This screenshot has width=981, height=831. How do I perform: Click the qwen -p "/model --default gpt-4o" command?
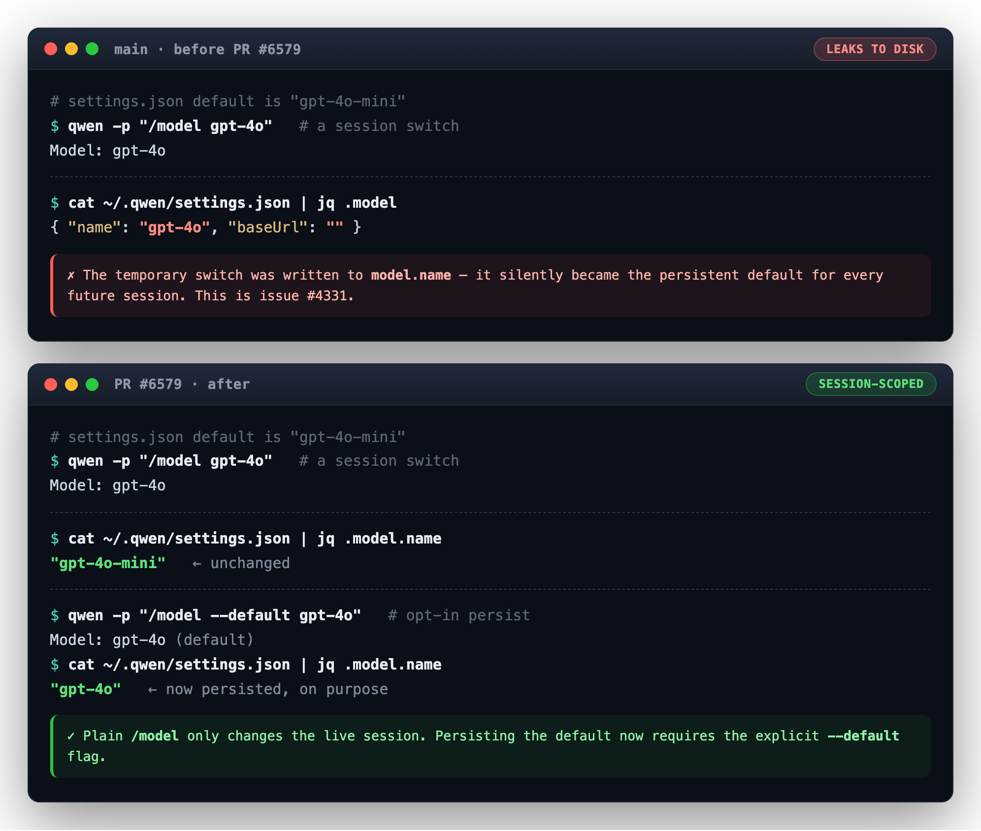tap(214, 615)
